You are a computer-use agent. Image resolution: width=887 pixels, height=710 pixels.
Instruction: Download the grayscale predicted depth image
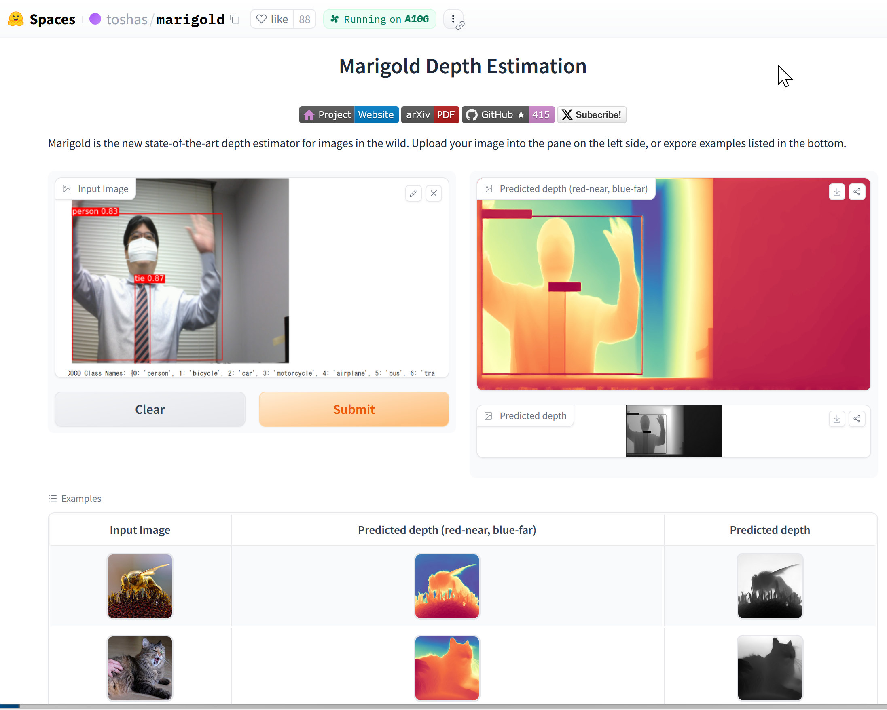tap(837, 419)
